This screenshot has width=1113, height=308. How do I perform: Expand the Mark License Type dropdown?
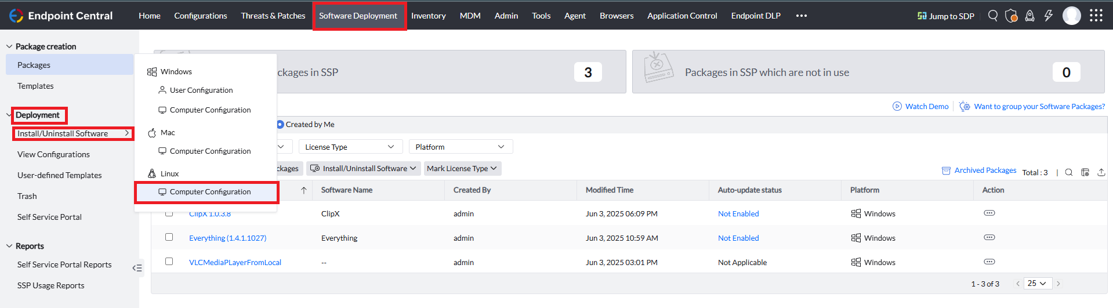[462, 169]
